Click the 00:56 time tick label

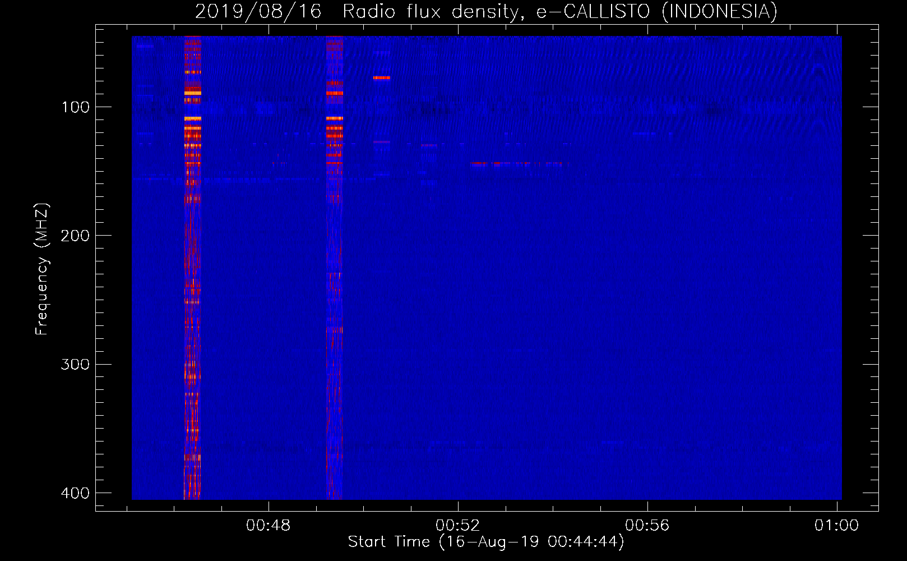tap(647, 526)
